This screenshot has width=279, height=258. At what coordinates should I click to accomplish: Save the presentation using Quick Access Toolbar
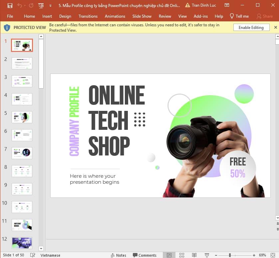10,6
